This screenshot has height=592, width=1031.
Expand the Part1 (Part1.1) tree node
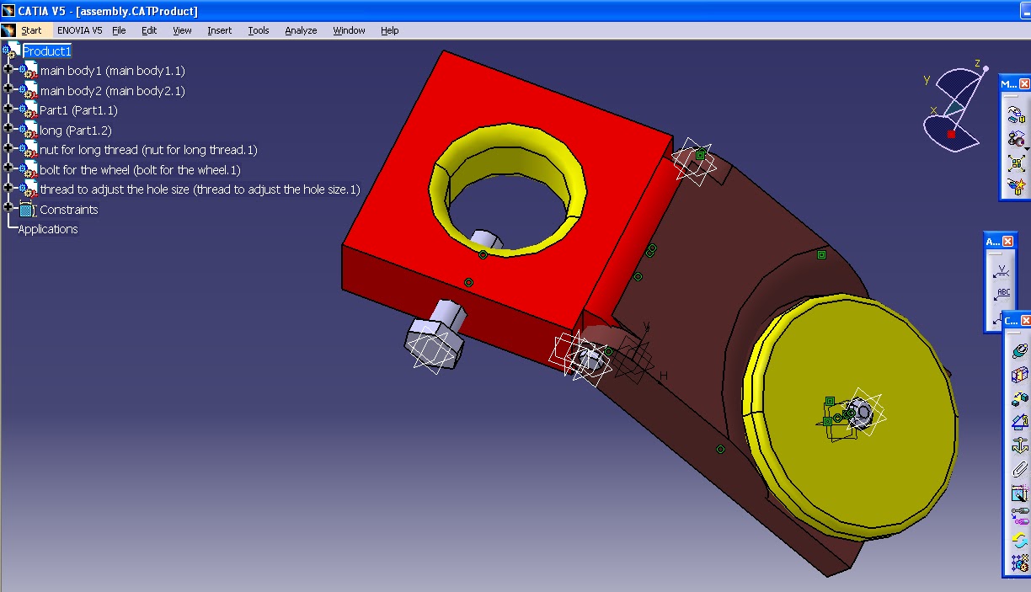(6, 110)
